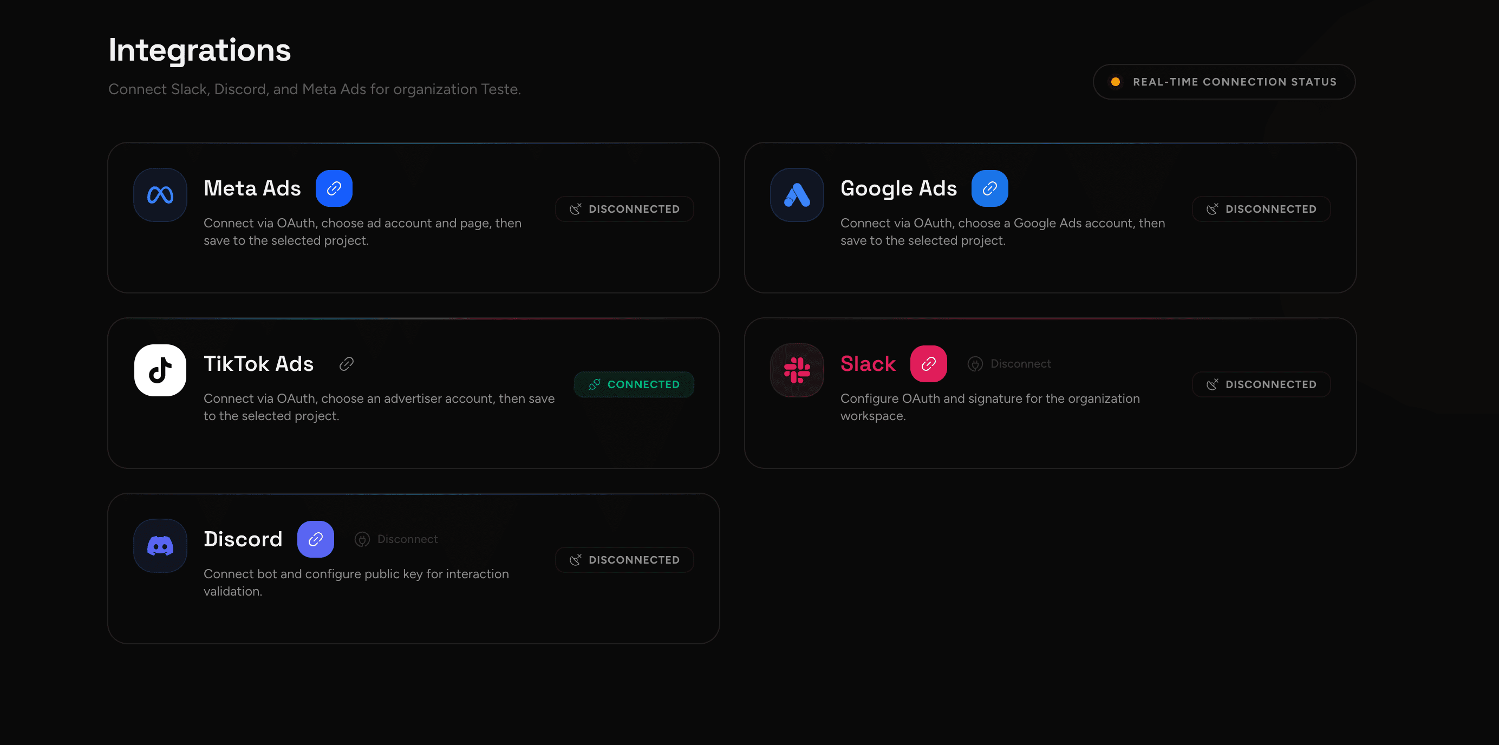Click the TikTok advertiser account description

point(379,407)
